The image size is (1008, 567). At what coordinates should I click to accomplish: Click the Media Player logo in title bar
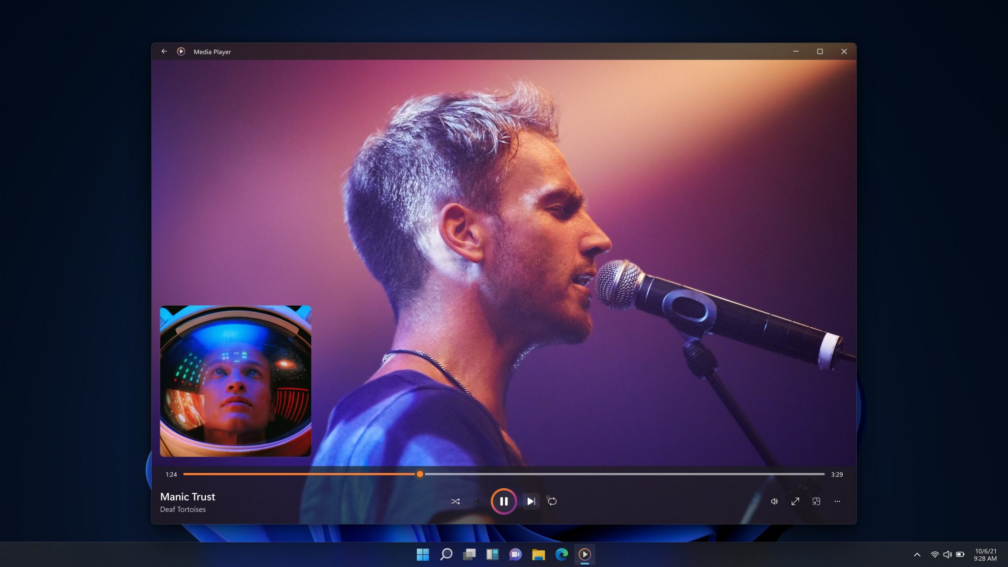pos(182,51)
